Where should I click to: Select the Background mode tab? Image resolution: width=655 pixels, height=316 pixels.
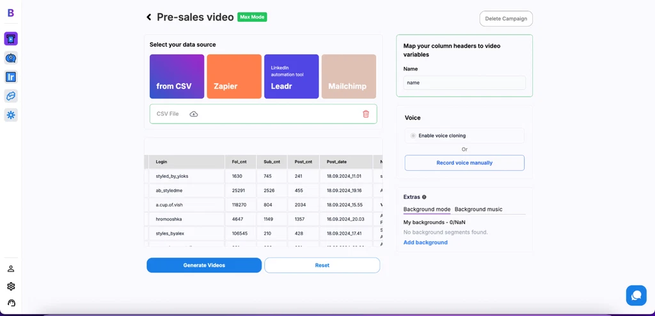pyautogui.click(x=427, y=209)
